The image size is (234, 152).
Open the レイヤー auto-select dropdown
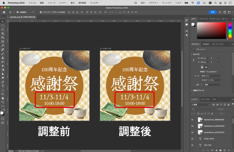click(x=34, y=12)
